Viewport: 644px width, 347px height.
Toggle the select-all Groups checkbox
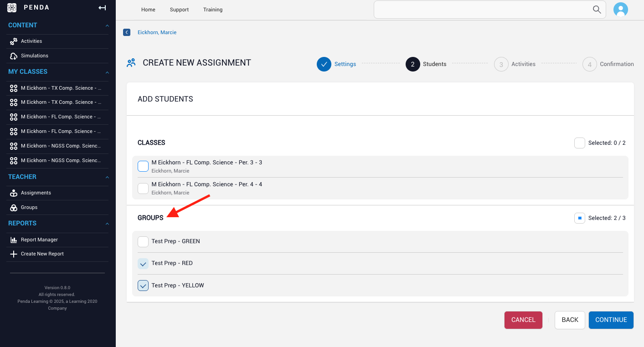coord(579,218)
